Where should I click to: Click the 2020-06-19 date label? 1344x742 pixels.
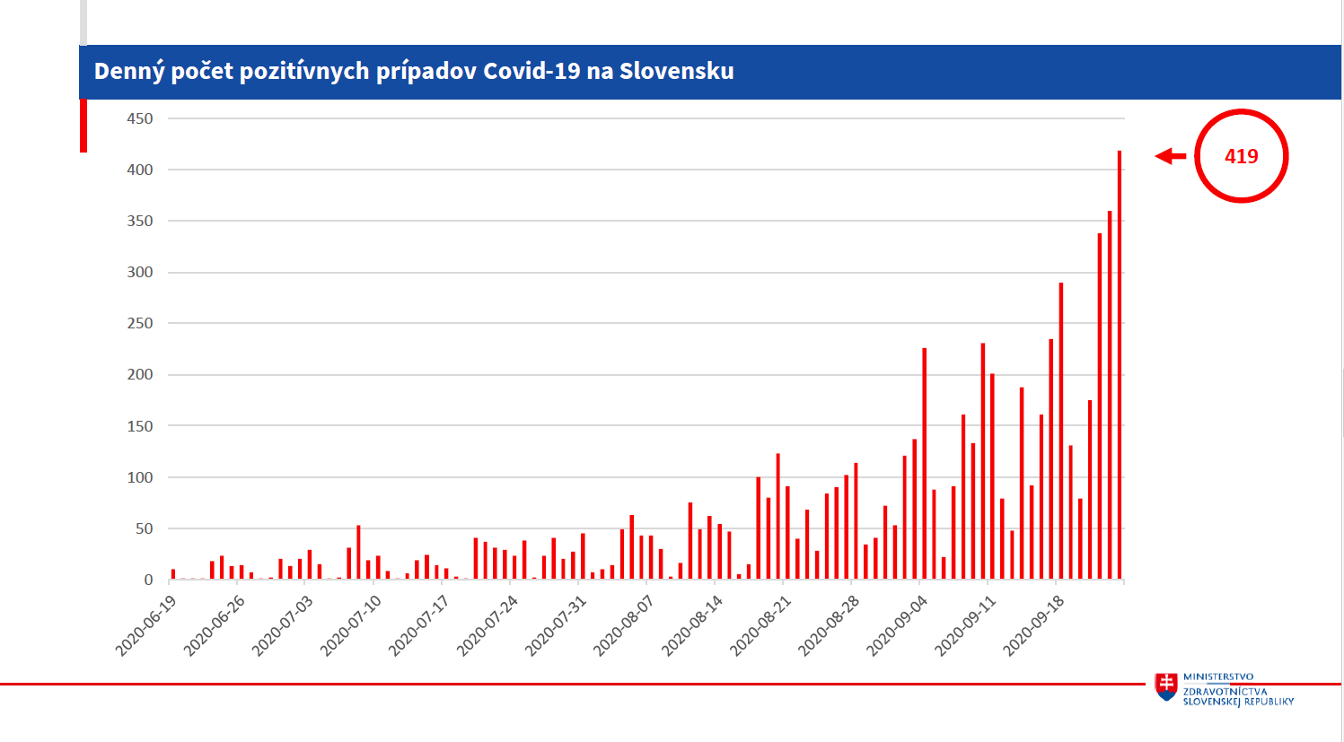click(145, 625)
